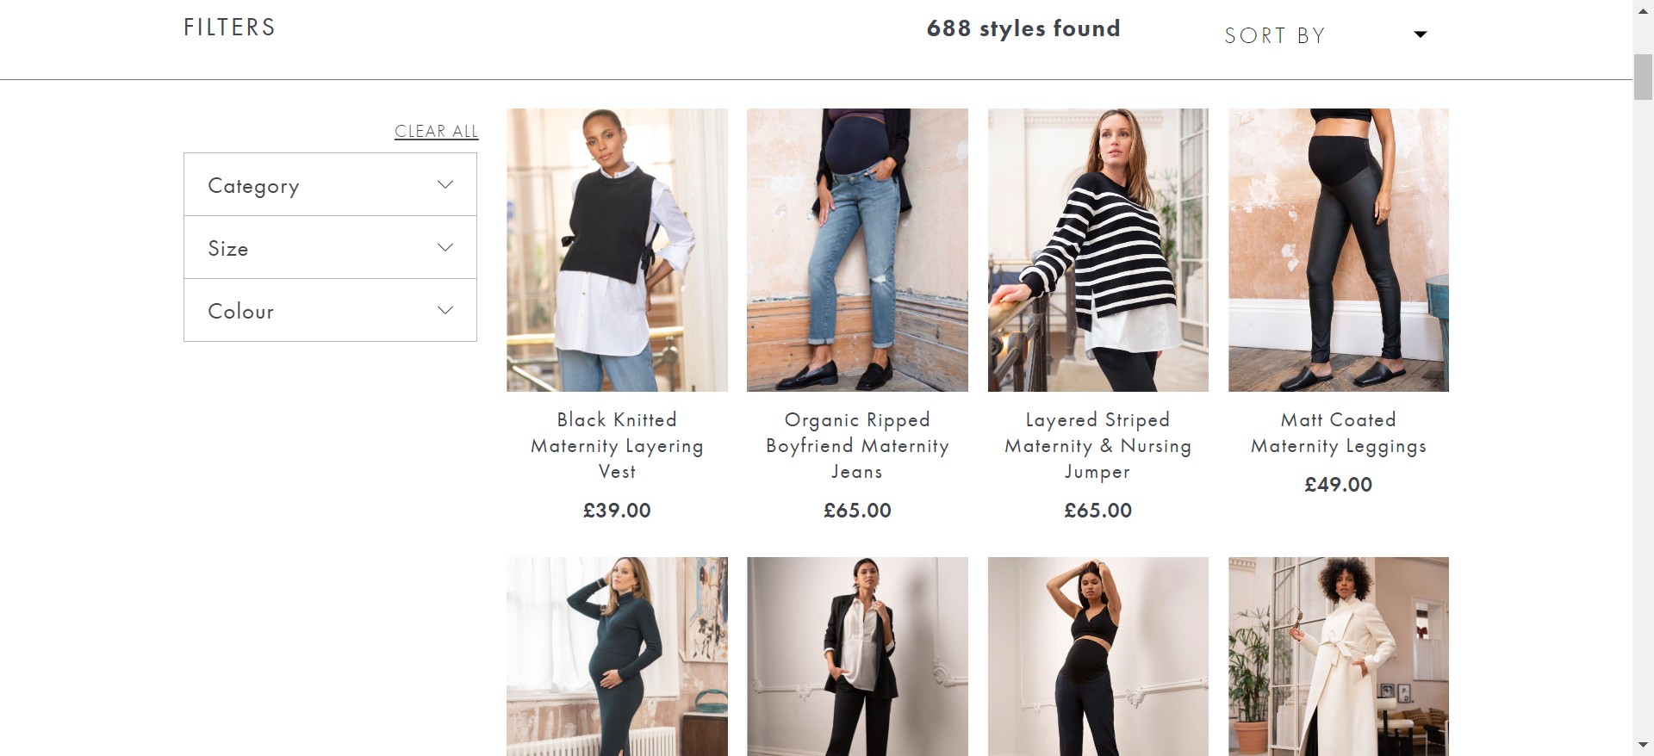Select Layered Striped Maternity & Nursing Jumper title
Screen dimensions: 1654x756
[1097, 445]
